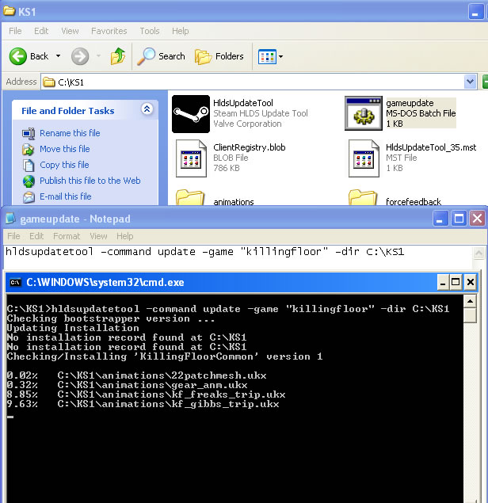488x503 pixels.
Task: Open Notepad Help menu
Action: pyautogui.click(x=124, y=236)
